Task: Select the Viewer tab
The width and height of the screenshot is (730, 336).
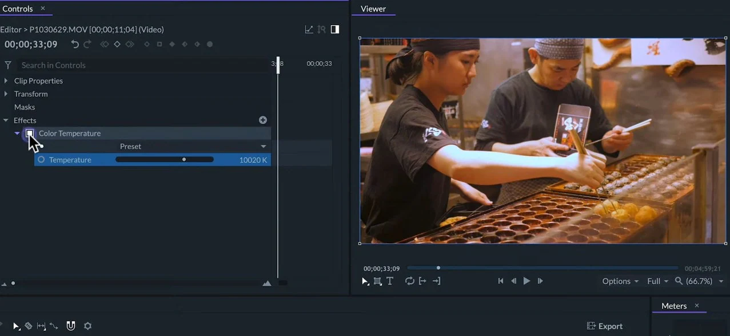Action: coord(373,9)
